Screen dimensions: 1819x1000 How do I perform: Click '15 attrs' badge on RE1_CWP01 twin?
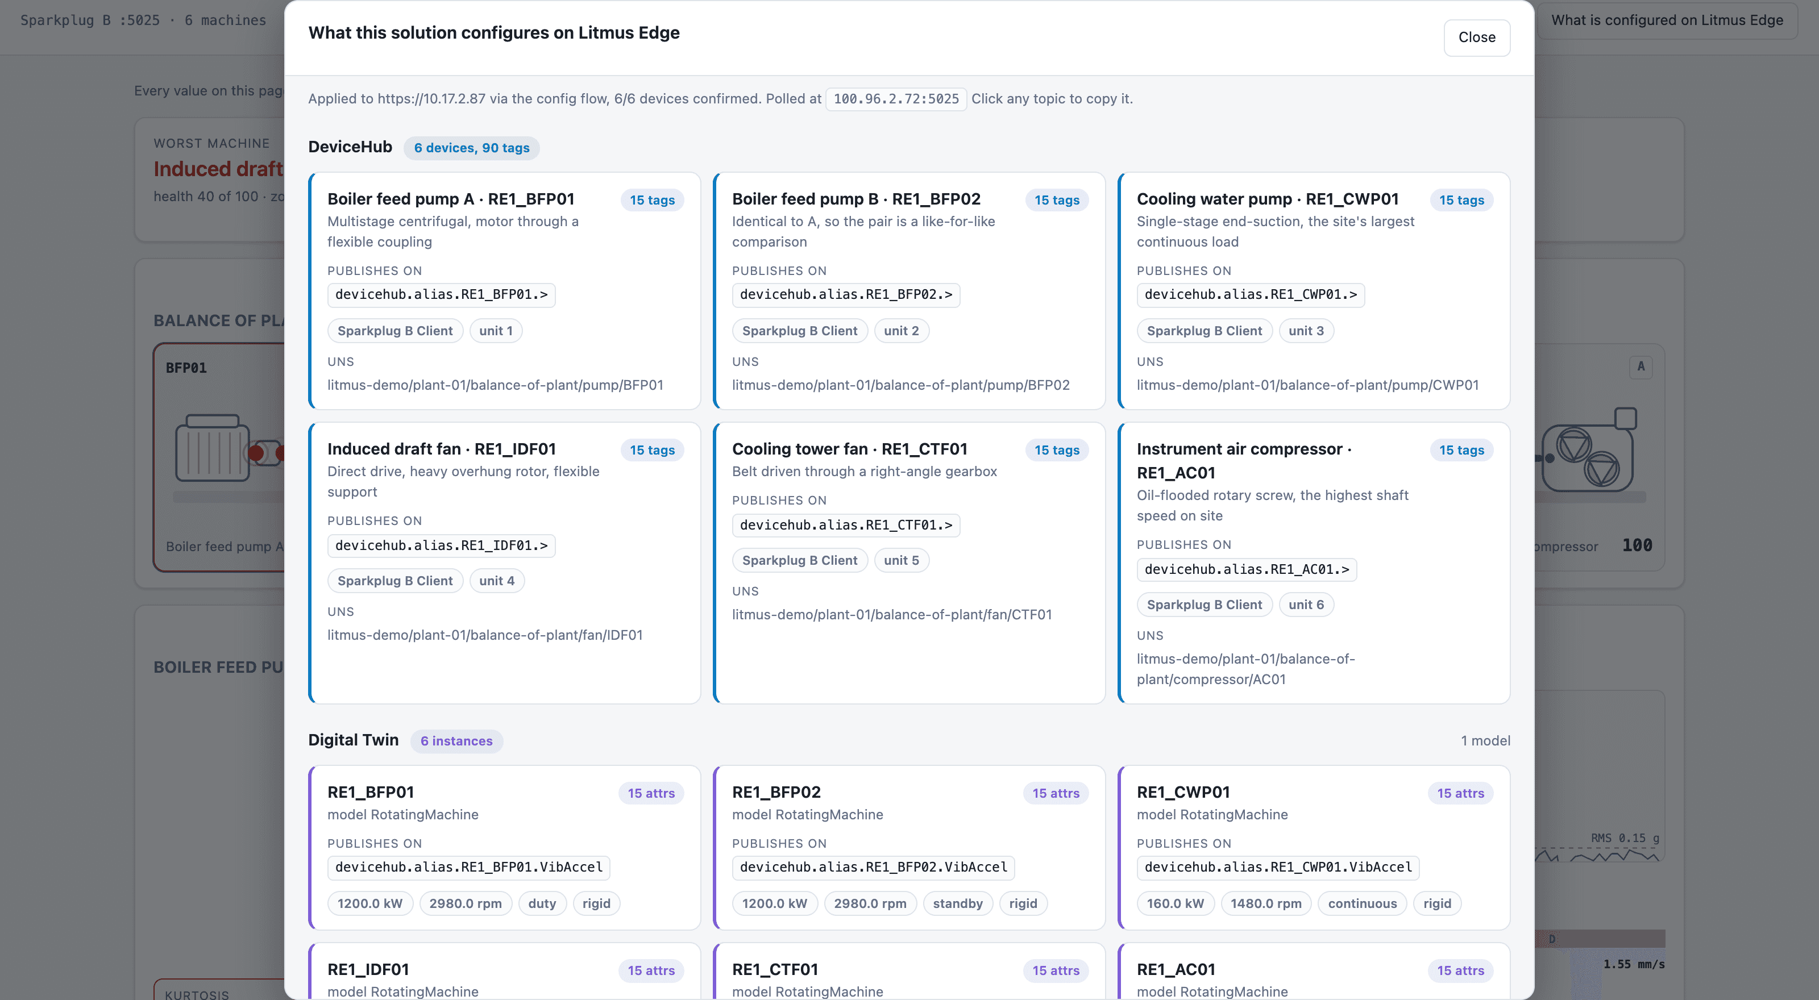[1460, 793]
